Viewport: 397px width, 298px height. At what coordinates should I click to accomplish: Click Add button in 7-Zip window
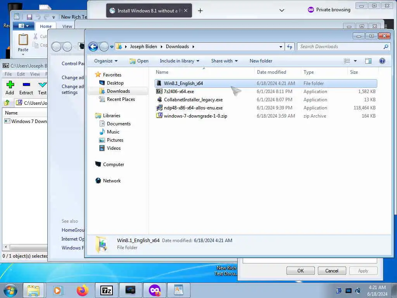coord(10,88)
